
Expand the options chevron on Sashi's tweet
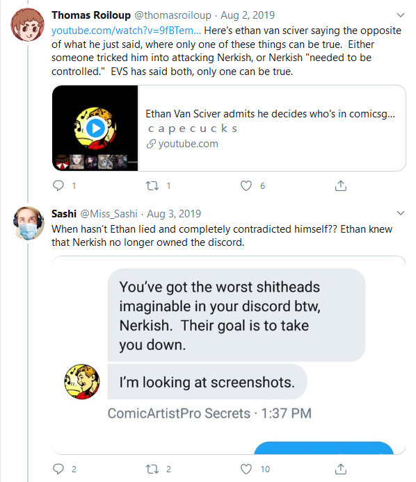tap(400, 213)
